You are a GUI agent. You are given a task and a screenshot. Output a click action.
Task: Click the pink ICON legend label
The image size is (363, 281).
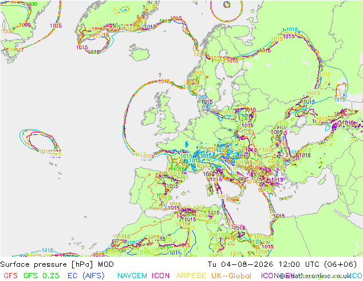tap(160, 275)
